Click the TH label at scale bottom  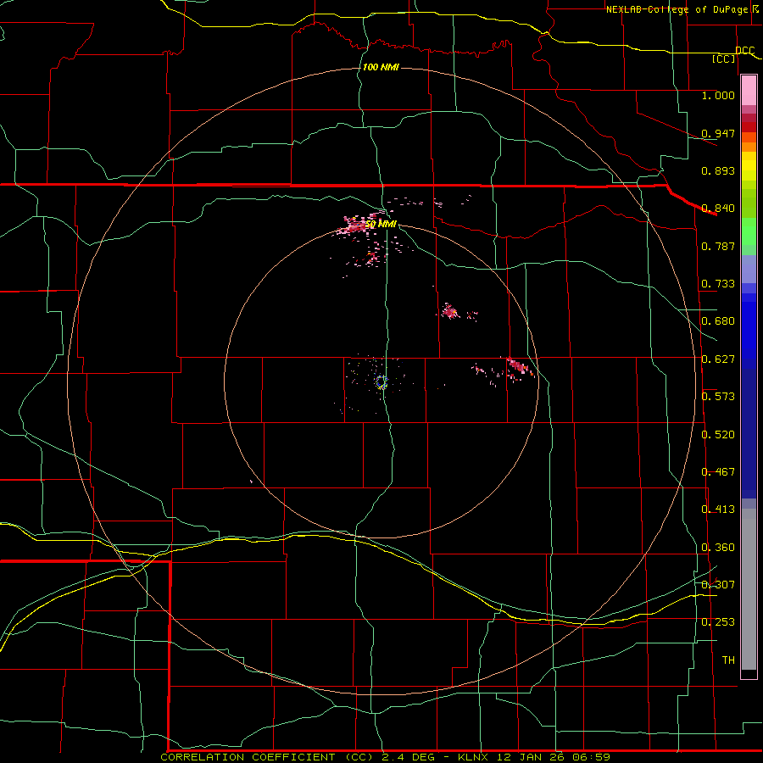tap(728, 660)
